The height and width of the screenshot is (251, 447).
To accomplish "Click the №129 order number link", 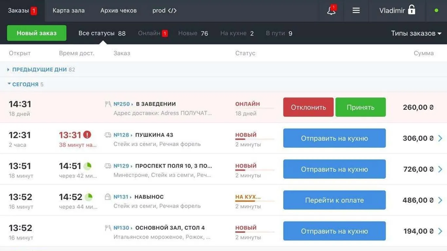I will click(x=121, y=166).
